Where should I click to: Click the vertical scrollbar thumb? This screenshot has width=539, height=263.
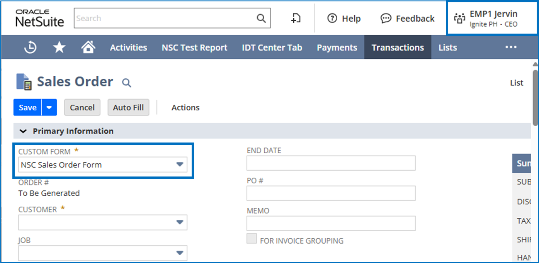coord(535,97)
